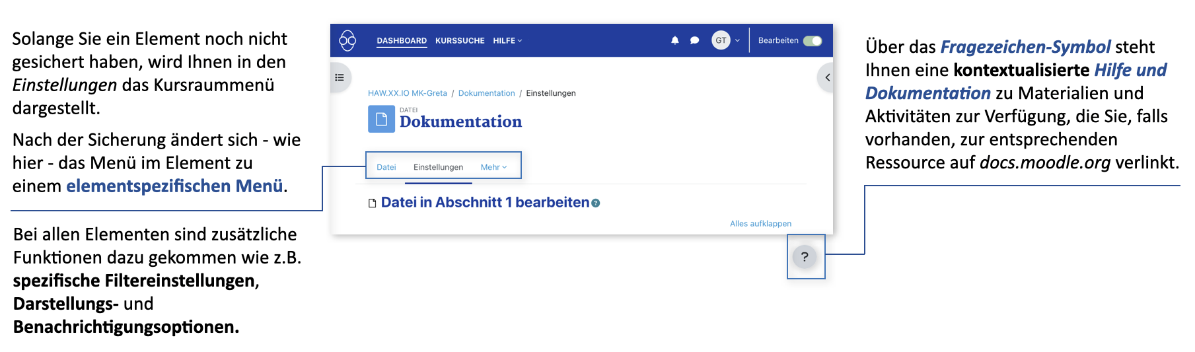
Task: Open the Mehr dropdown in element menu
Action: [x=493, y=167]
